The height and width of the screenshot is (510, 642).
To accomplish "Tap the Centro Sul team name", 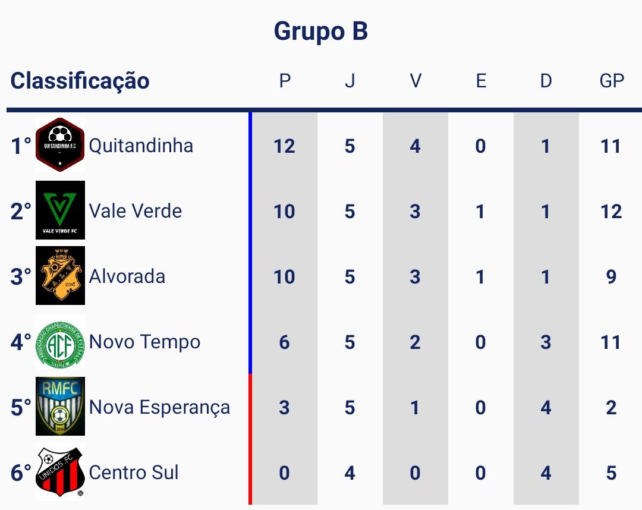I will 134,473.
